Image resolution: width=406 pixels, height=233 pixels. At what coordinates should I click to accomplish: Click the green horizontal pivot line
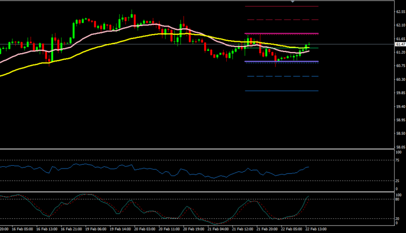tap(281, 48)
